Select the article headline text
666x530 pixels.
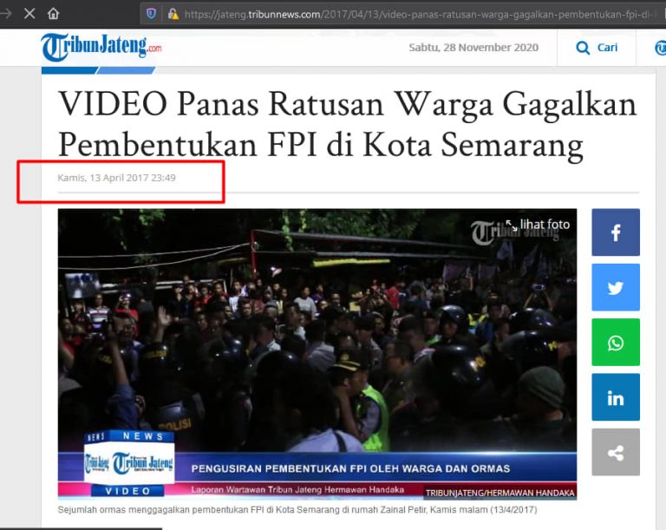pyautogui.click(x=347, y=124)
